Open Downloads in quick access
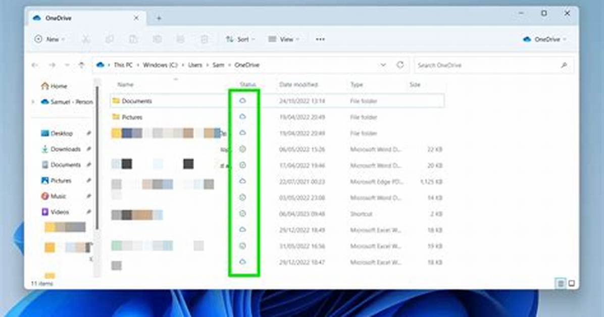The width and height of the screenshot is (604, 317). pos(61,149)
